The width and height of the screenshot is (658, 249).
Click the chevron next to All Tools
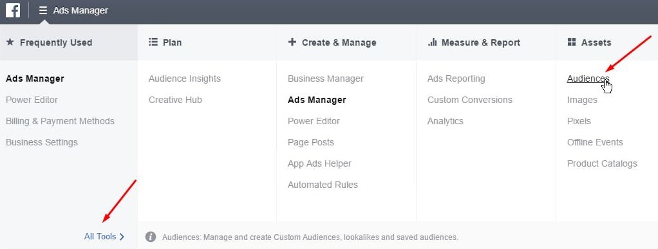(122, 237)
